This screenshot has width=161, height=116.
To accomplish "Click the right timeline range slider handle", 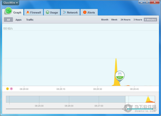I will [x=155, y=109].
